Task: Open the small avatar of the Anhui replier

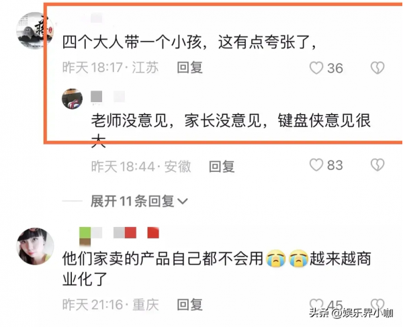Action: tap(73, 99)
